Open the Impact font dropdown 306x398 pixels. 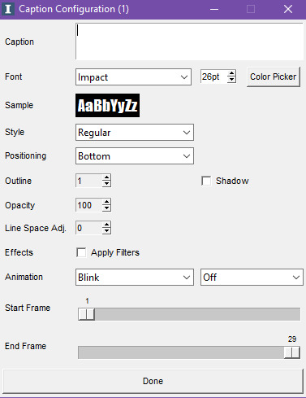(x=133, y=77)
